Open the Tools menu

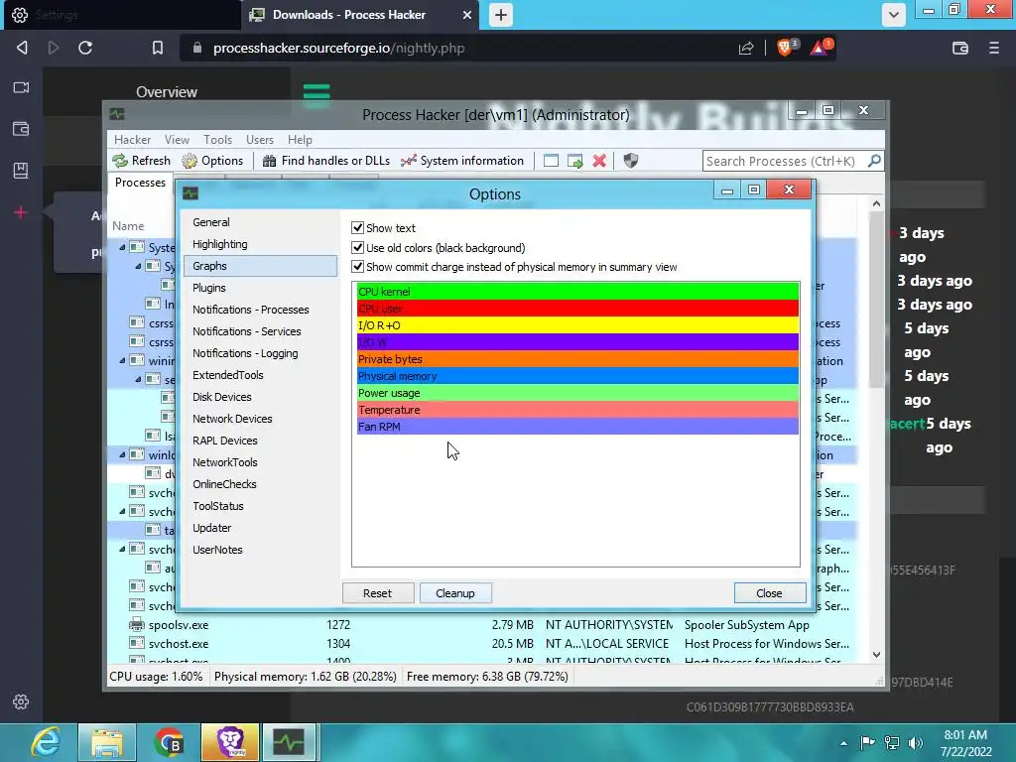point(217,139)
